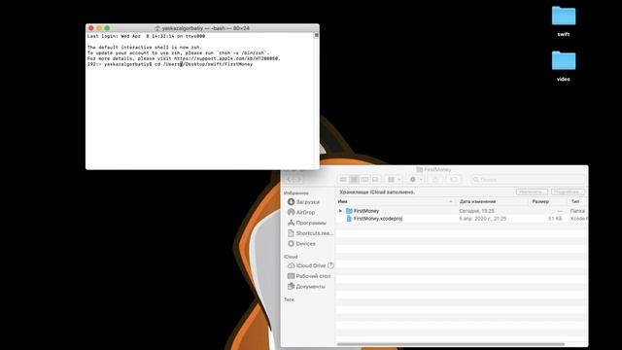Click the 'Last login' line in Terminal
Screen dimensions: 622x350
pos(146,36)
